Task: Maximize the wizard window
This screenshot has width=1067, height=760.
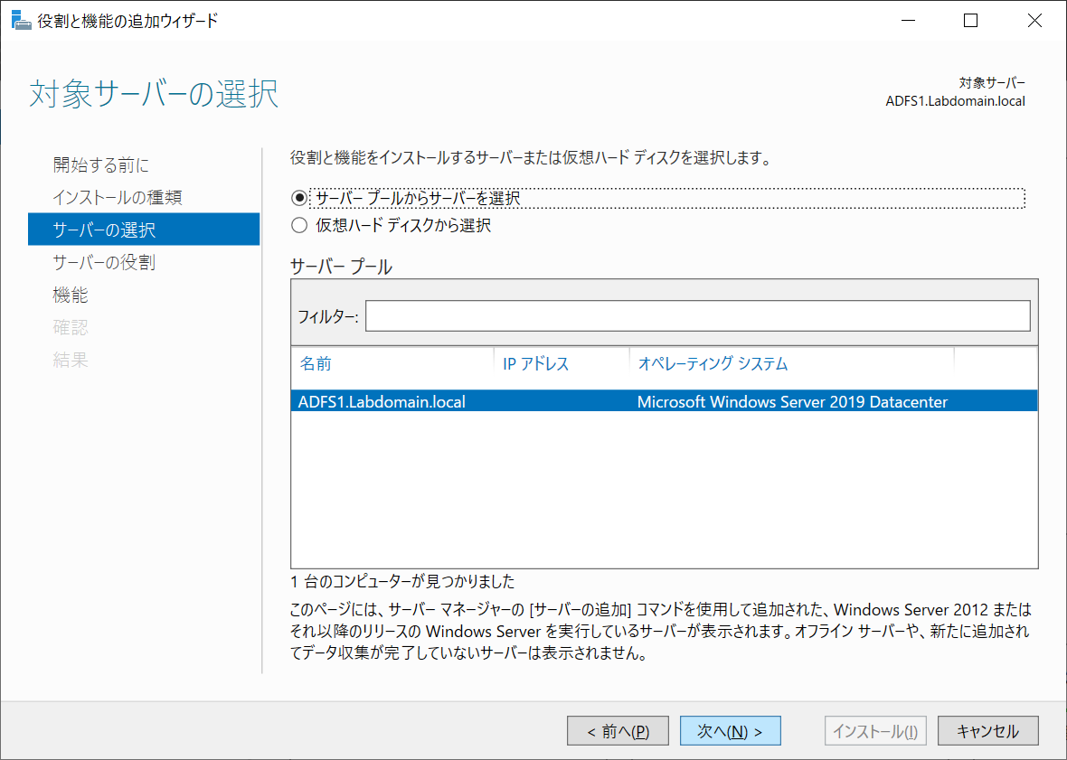Action: click(x=971, y=21)
